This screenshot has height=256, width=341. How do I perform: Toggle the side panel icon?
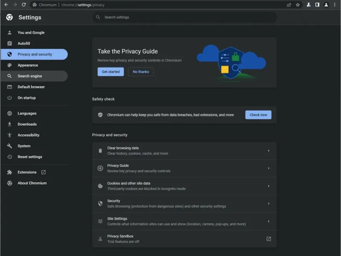pos(317,5)
